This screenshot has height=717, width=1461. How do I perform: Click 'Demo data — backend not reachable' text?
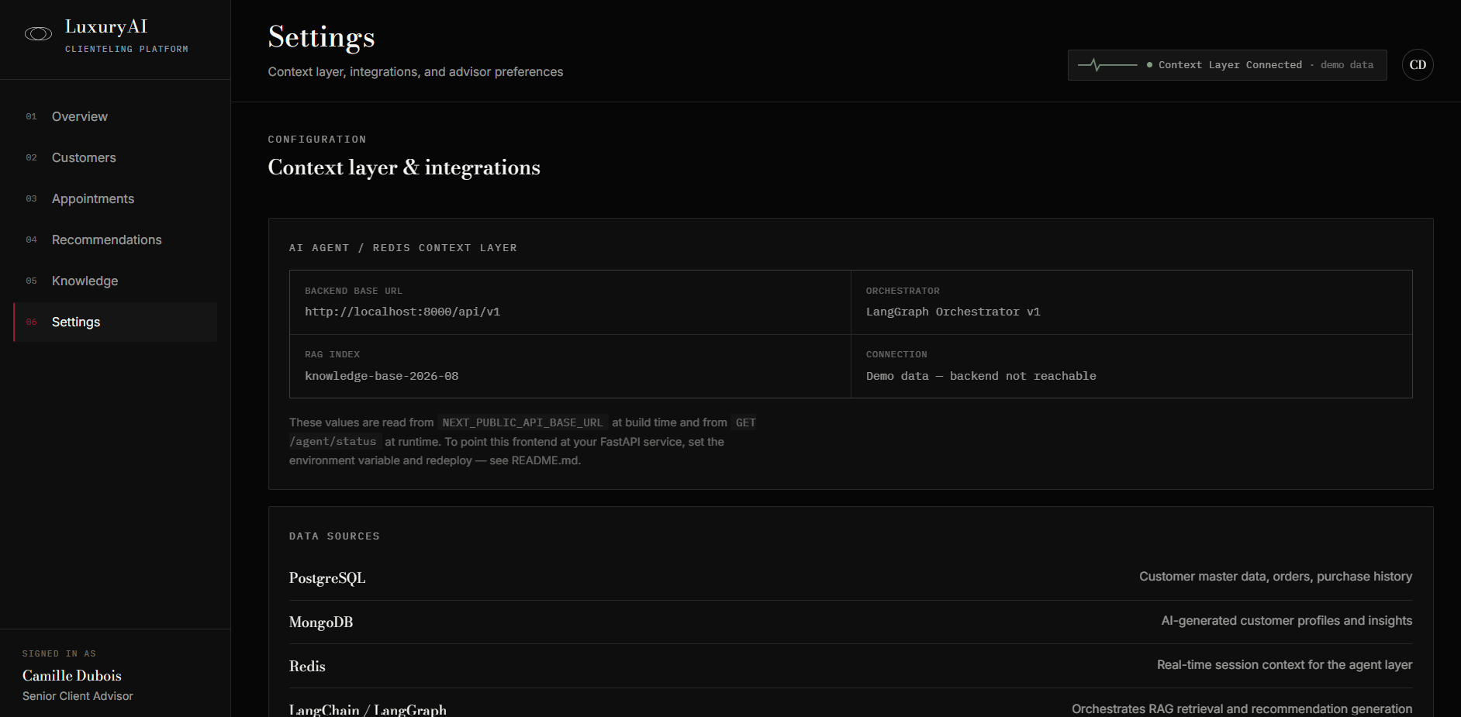click(981, 376)
